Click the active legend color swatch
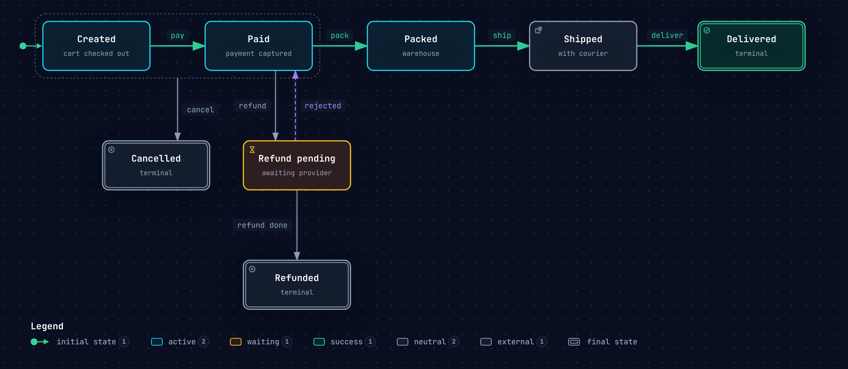This screenshot has height=369, width=848. click(x=157, y=342)
